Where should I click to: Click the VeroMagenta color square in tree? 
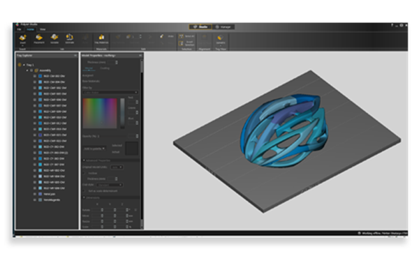[41, 200]
